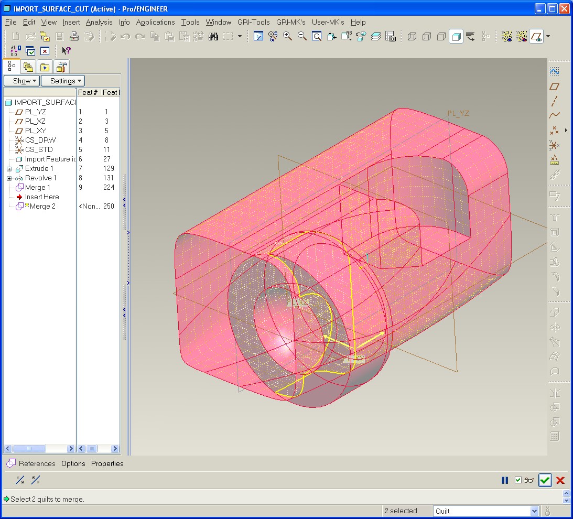Open the Find tool binoculars icon
This screenshot has width=573, height=519.
(213, 36)
